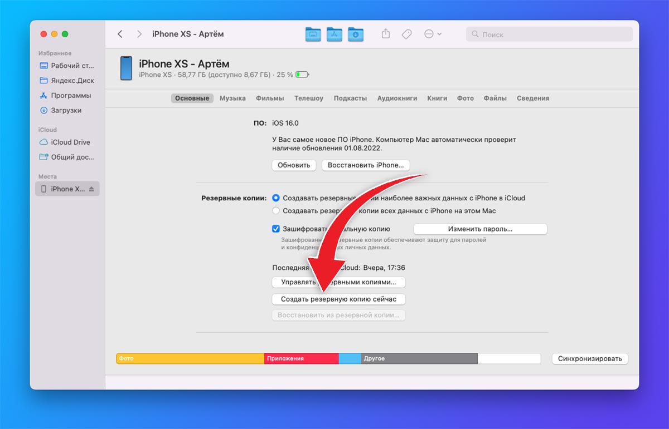The image size is (669, 429).
Task: Open Загрузки in sidebar
Action: point(61,111)
